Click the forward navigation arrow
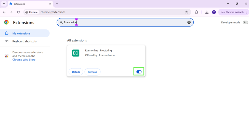The height and width of the screenshot is (118, 249). 11,12
